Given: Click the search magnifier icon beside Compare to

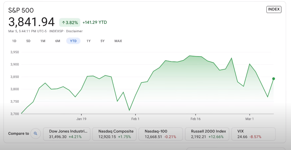Looking at the screenshot, I should [36, 134].
